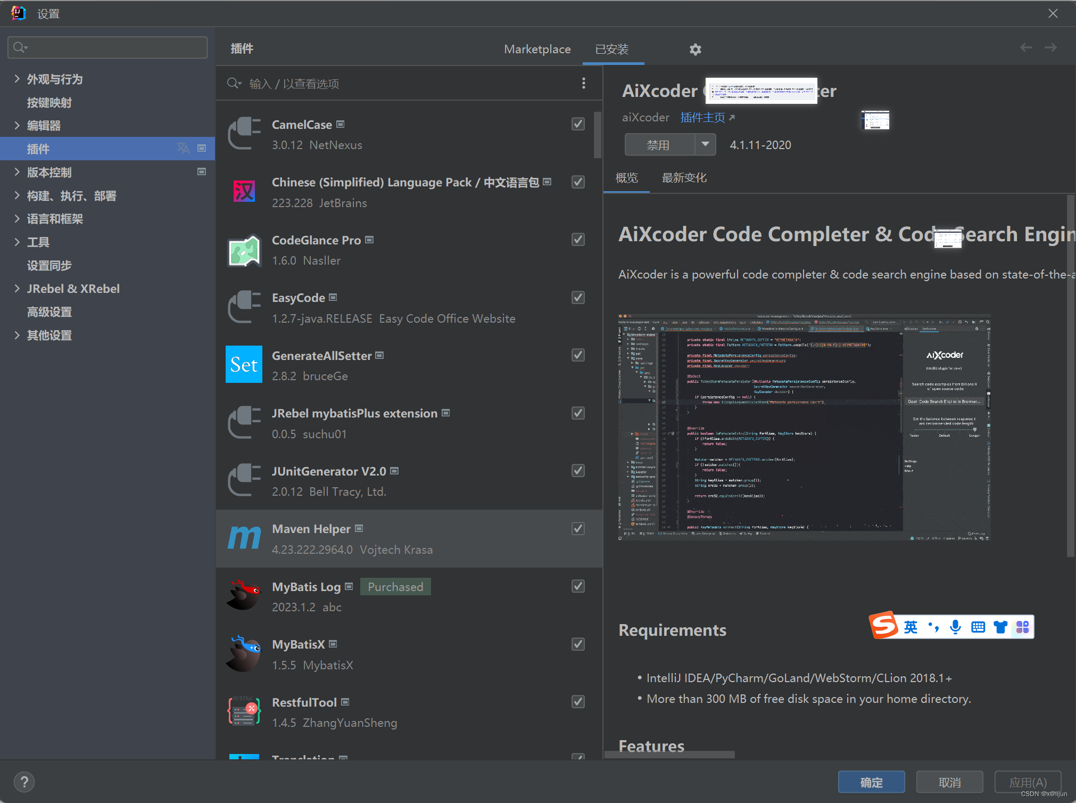Select the Maven Helper m icon
The height and width of the screenshot is (803, 1076).
[244, 538]
